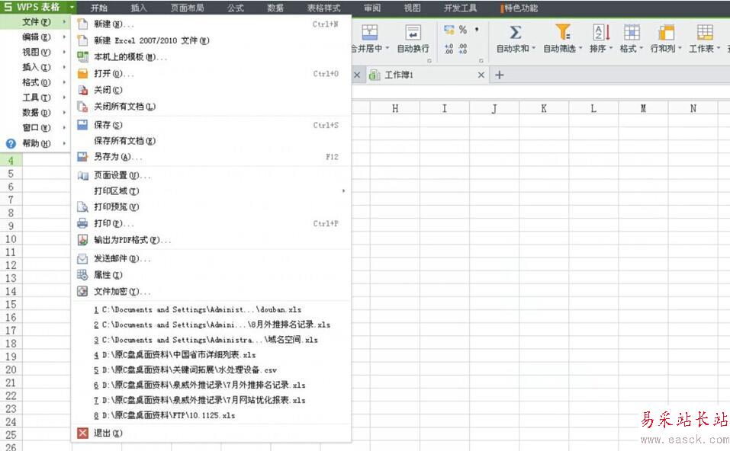This screenshot has width=730, height=451.
Task: Open the 插入(I) side menu
Action: [x=35, y=67]
